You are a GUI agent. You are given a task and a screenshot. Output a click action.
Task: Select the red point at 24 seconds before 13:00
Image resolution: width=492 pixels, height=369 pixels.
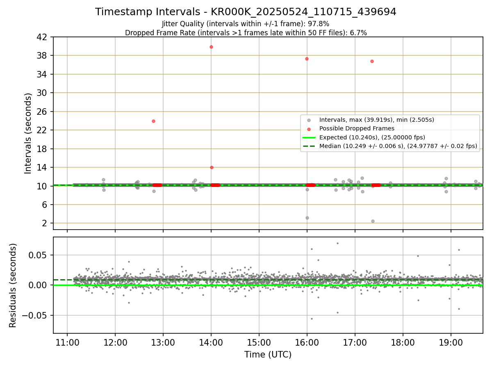tap(153, 121)
